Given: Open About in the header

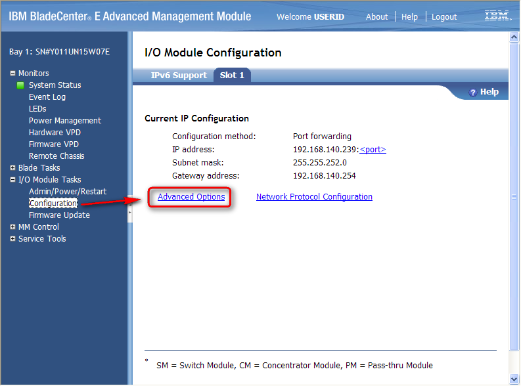Looking at the screenshot, I should click(x=376, y=16).
